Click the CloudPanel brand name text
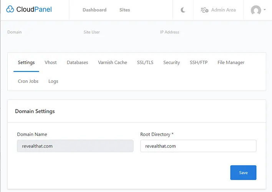 [x=34, y=9]
